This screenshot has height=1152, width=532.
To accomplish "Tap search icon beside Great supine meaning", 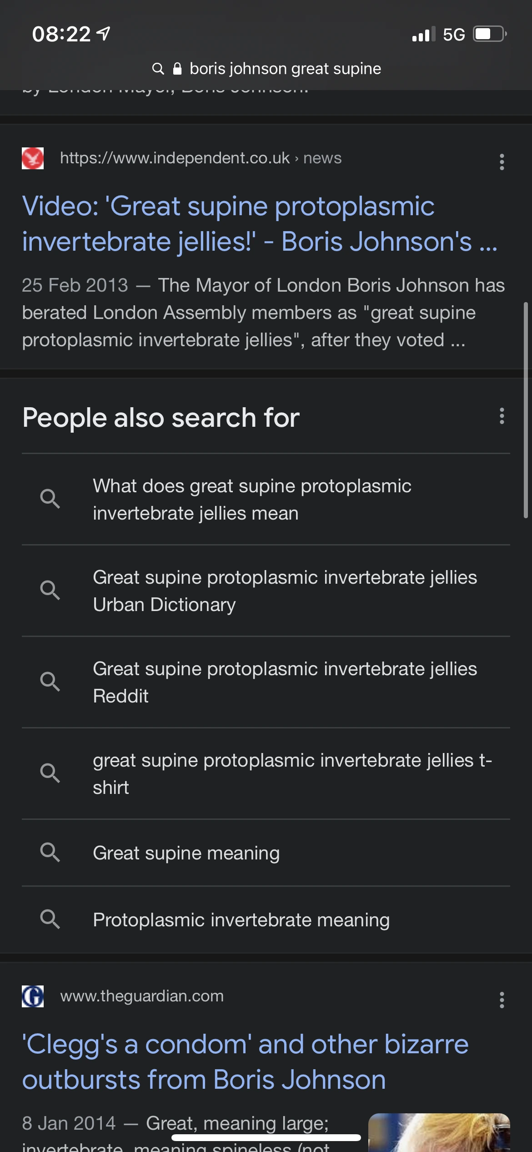I will point(50,852).
